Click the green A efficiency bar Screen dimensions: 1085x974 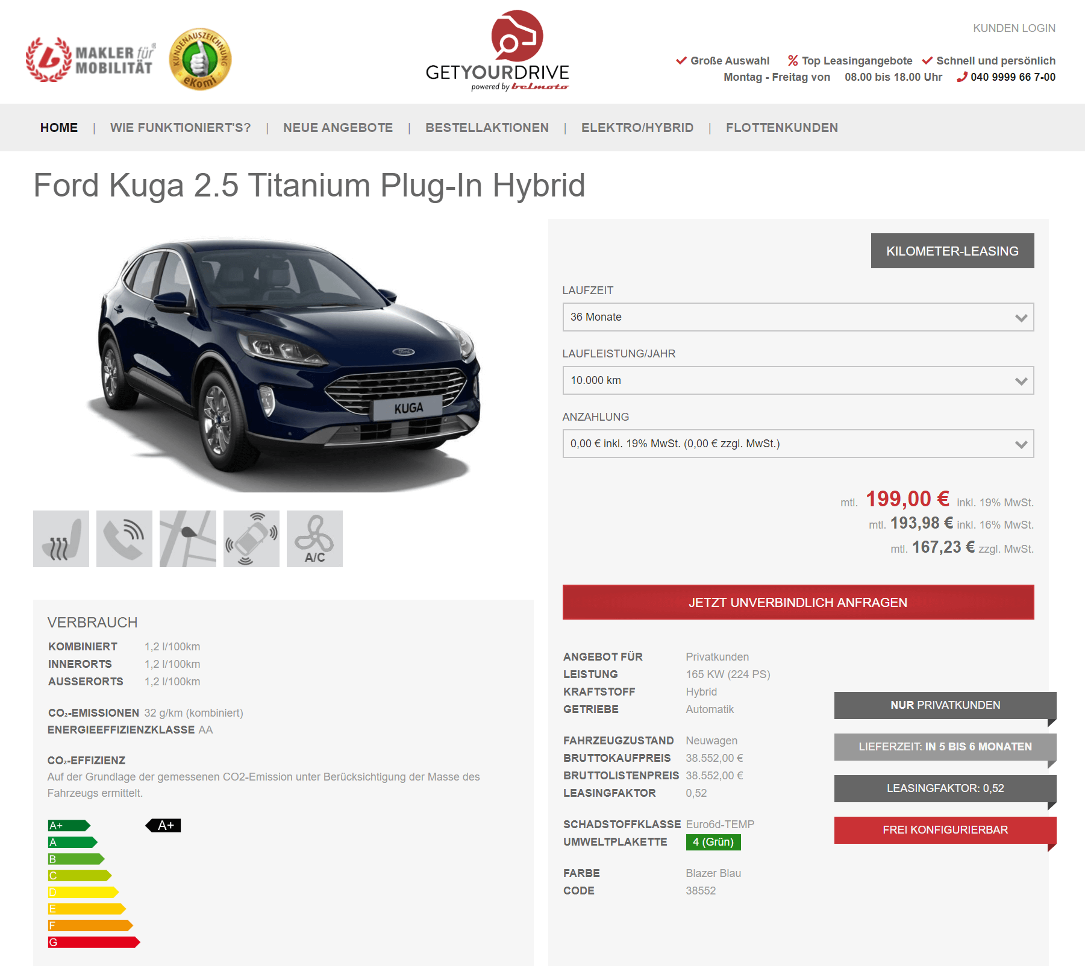click(73, 842)
